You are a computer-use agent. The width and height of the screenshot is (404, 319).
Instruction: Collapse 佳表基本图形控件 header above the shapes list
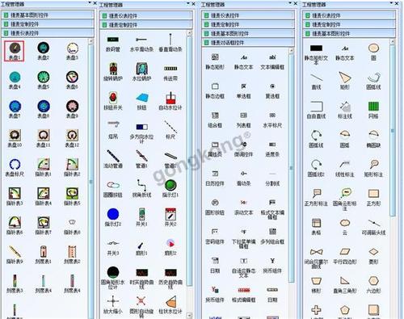tap(349, 33)
